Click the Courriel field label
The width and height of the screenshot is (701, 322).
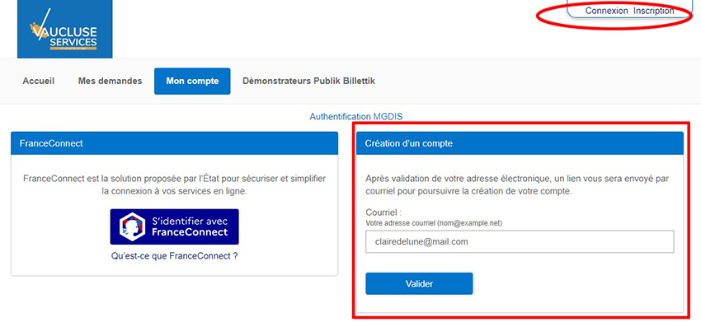point(383,212)
